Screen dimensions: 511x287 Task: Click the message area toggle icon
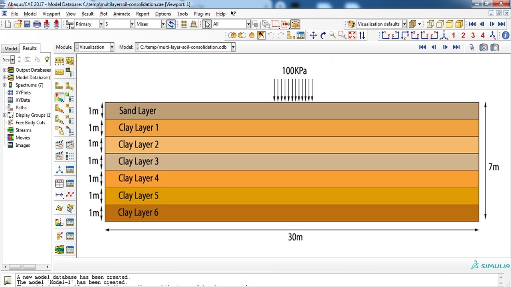click(x=7, y=281)
